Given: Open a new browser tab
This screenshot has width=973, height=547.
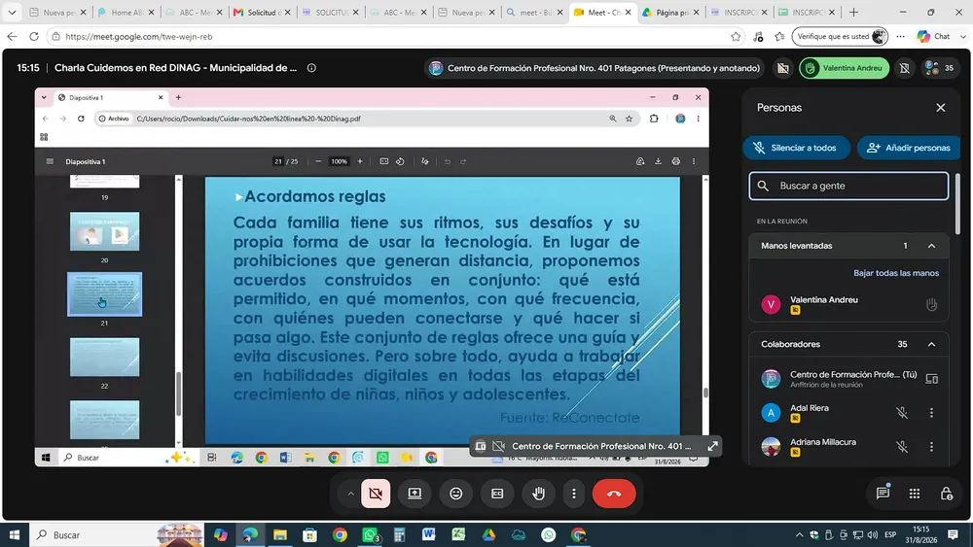Looking at the screenshot, I should tap(854, 13).
